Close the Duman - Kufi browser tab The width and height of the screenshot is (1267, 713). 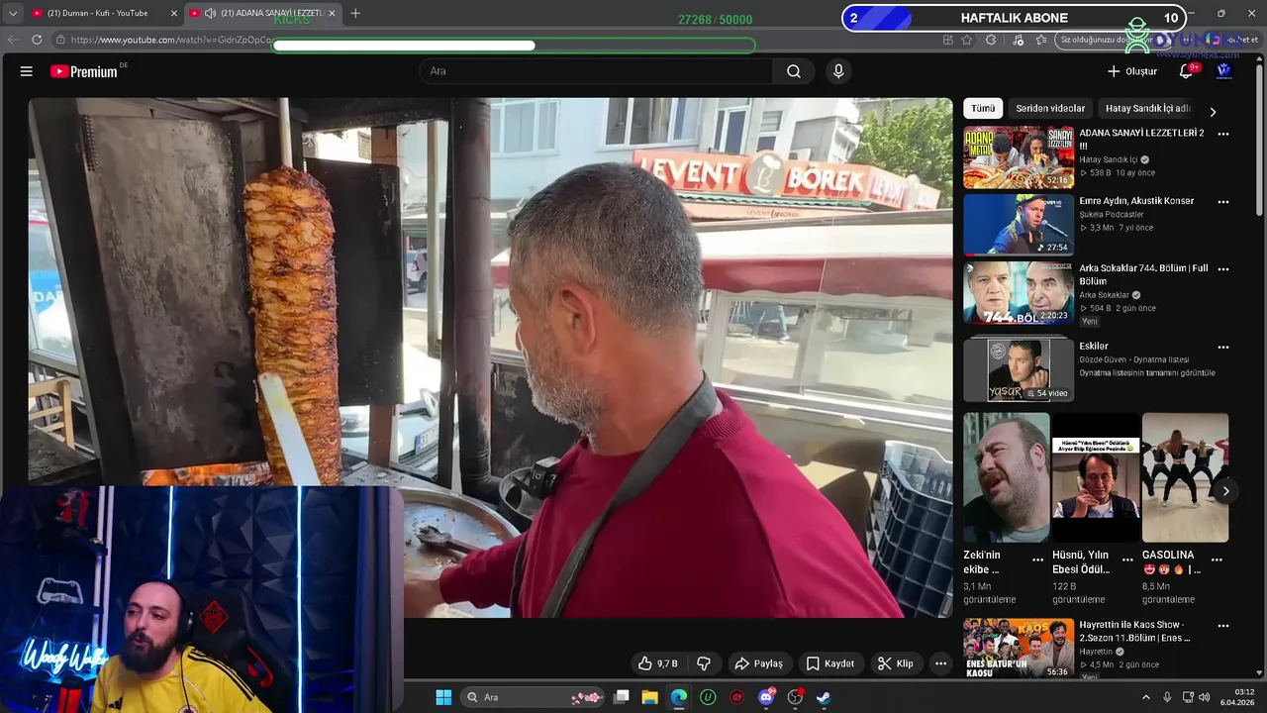(x=174, y=13)
